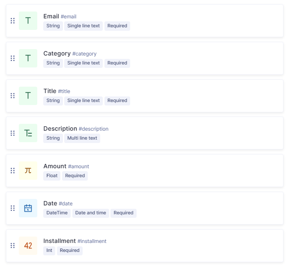Click Single line text tag on Category
Screen dimensions: 289x269
(83, 63)
